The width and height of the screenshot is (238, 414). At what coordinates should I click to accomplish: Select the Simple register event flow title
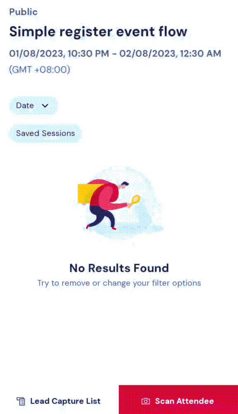pyautogui.click(x=98, y=32)
